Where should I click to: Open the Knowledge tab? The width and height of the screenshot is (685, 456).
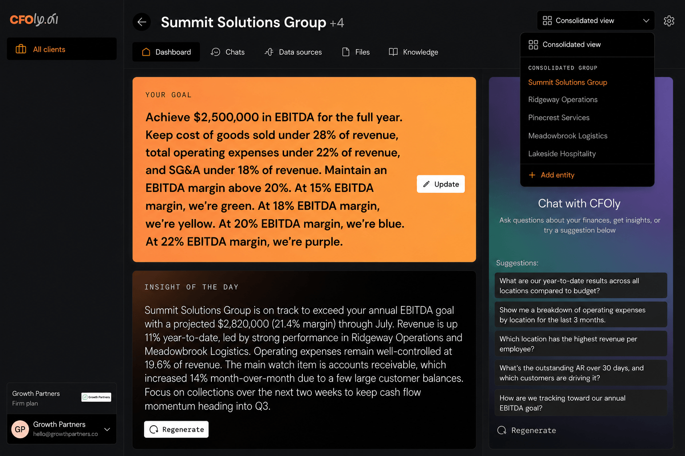tap(413, 52)
